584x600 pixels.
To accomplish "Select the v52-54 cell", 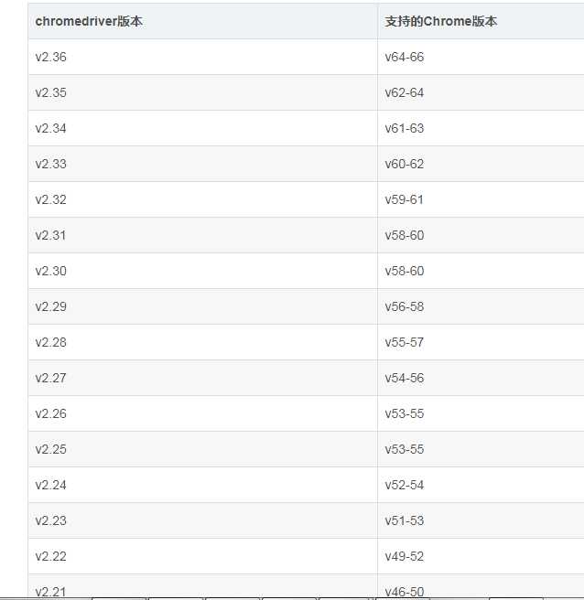I will pos(481,485).
